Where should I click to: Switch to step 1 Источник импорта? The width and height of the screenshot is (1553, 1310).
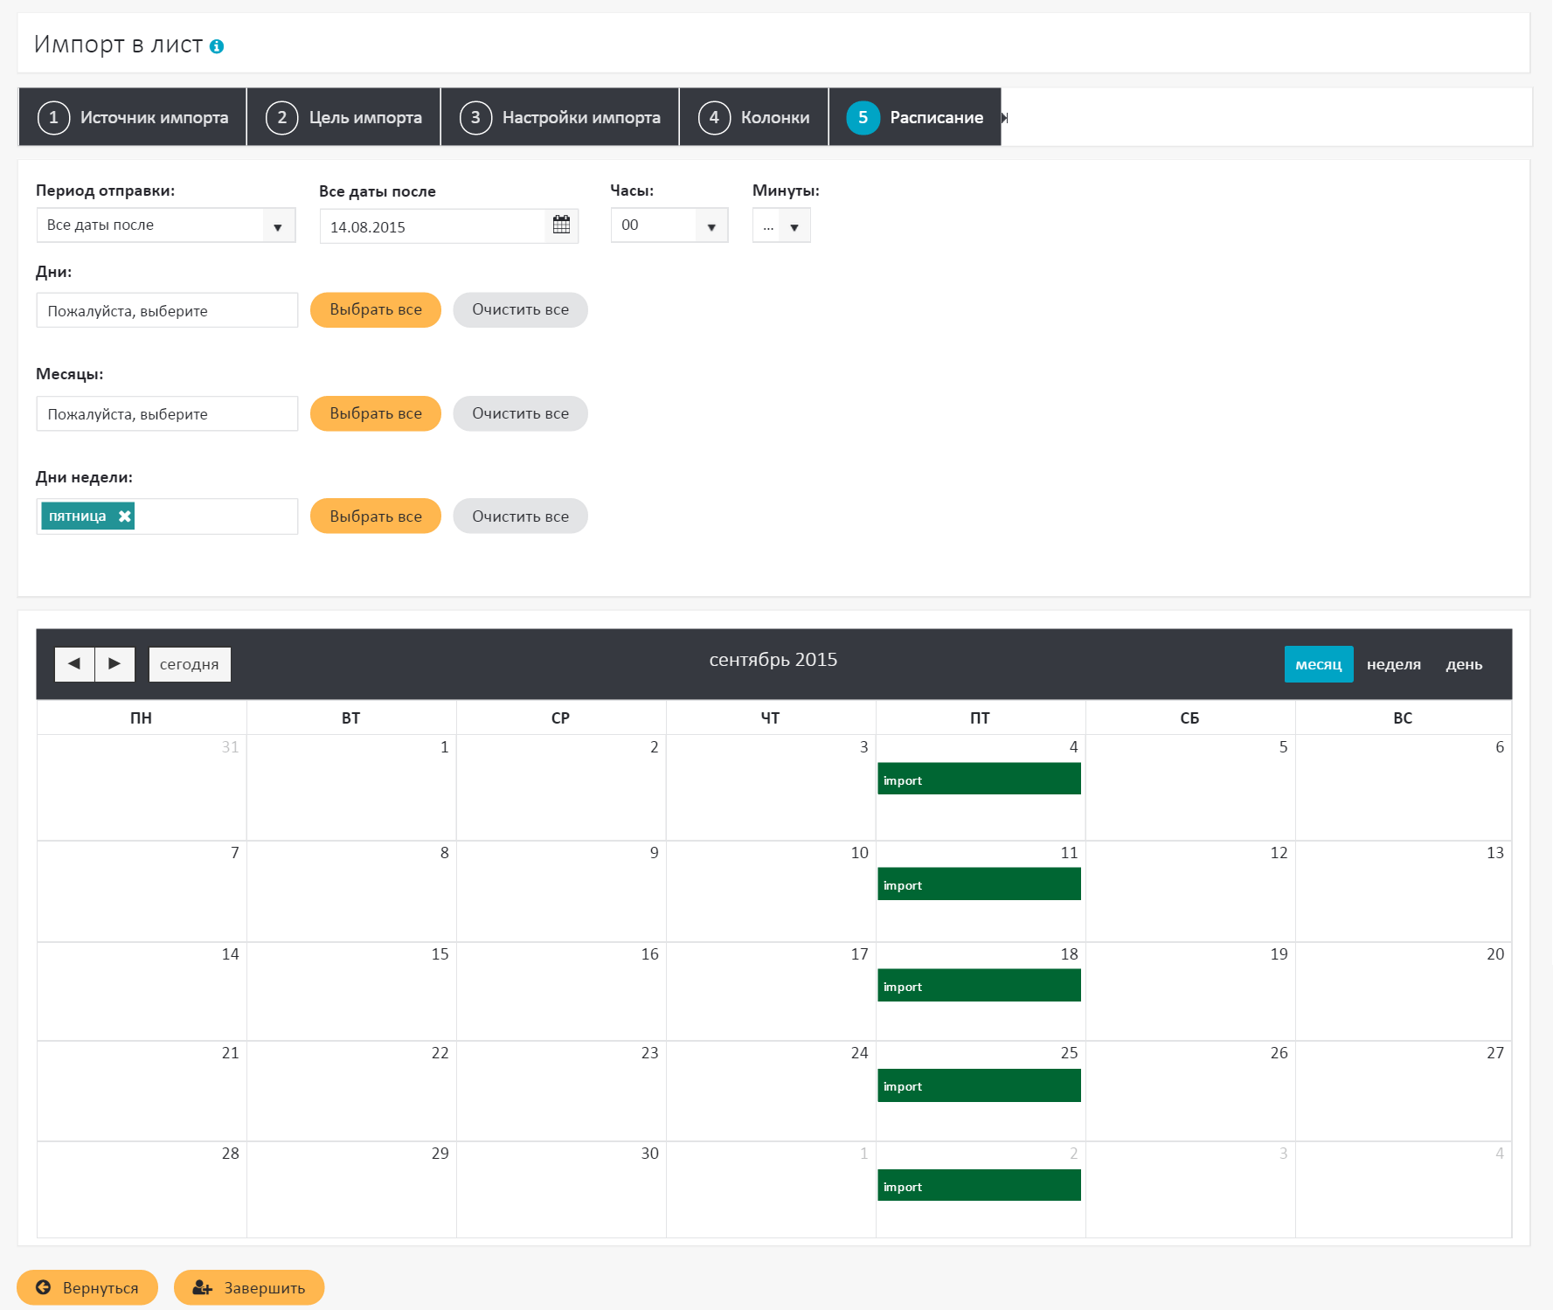133,117
